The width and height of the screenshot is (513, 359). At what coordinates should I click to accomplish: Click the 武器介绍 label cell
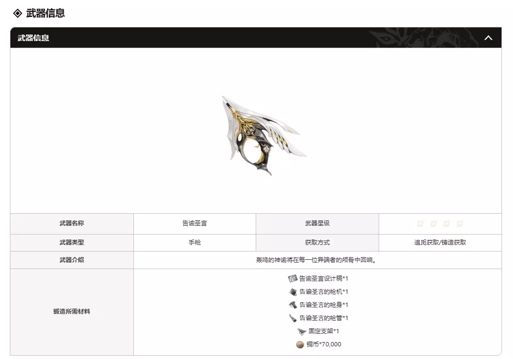coord(72,260)
